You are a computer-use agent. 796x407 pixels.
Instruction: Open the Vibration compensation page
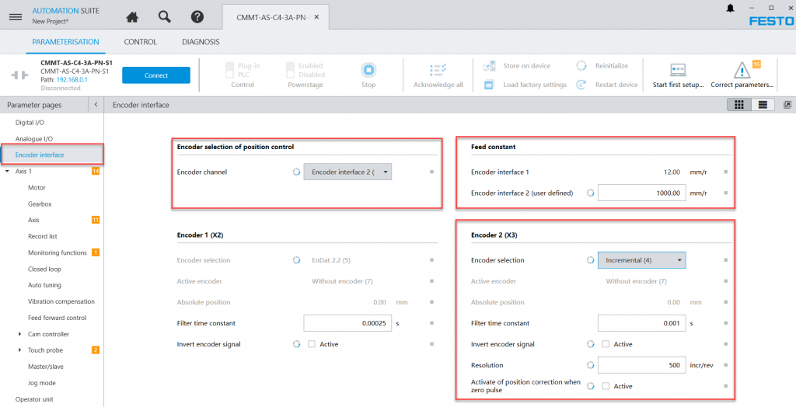pos(61,301)
